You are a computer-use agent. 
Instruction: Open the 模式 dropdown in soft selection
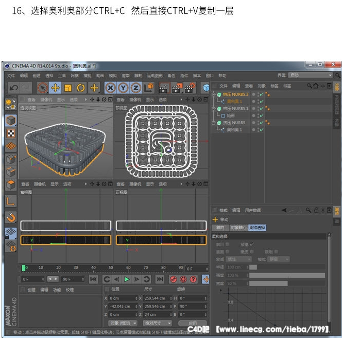coord(279,259)
